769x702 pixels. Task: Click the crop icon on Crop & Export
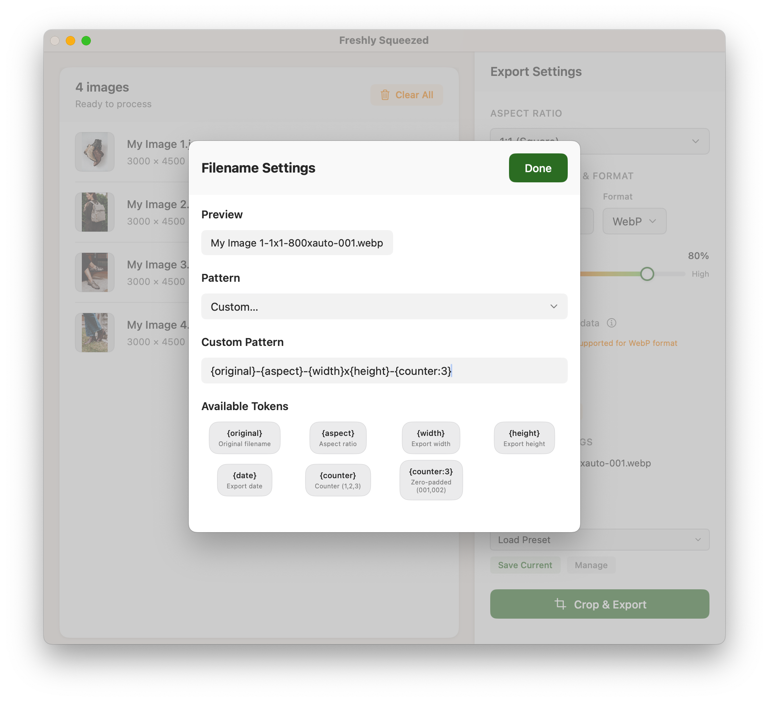[560, 604]
